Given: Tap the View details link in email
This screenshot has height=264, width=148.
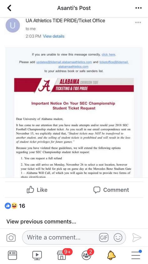Looking at the screenshot, I should pyautogui.click(x=53, y=36).
